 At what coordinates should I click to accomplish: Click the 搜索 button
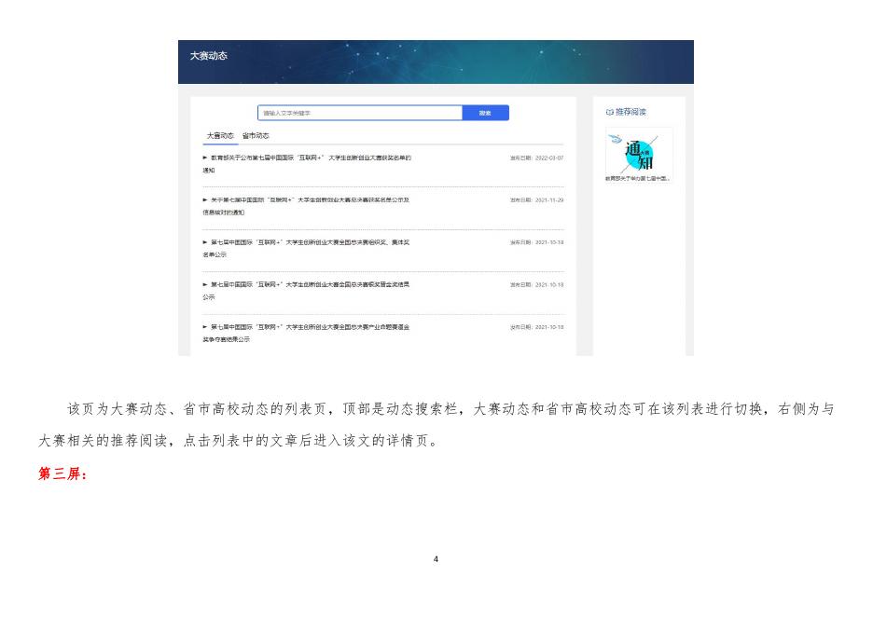coord(485,112)
